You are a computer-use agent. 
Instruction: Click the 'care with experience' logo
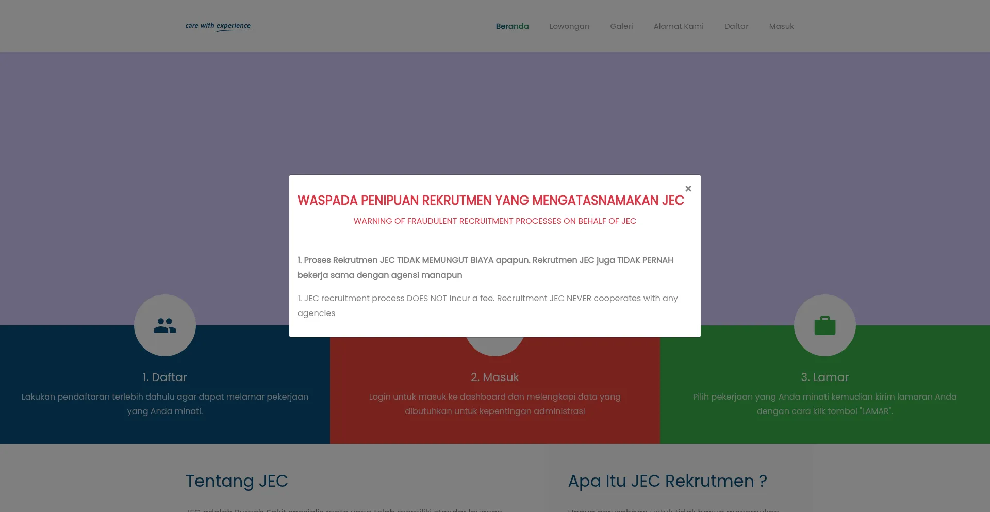click(x=218, y=26)
